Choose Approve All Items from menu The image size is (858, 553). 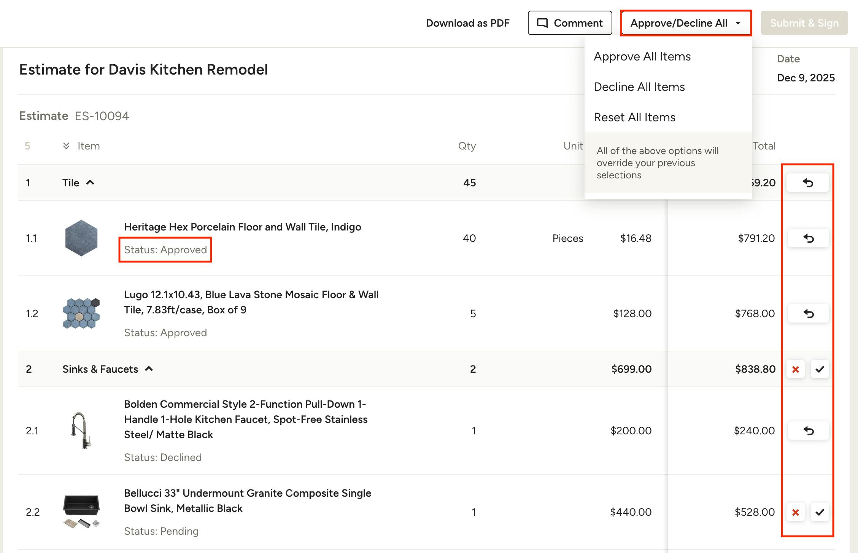click(x=642, y=57)
